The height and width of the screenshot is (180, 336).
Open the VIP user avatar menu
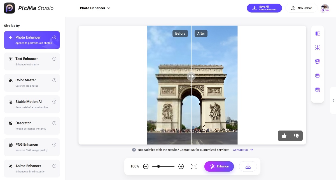click(325, 8)
